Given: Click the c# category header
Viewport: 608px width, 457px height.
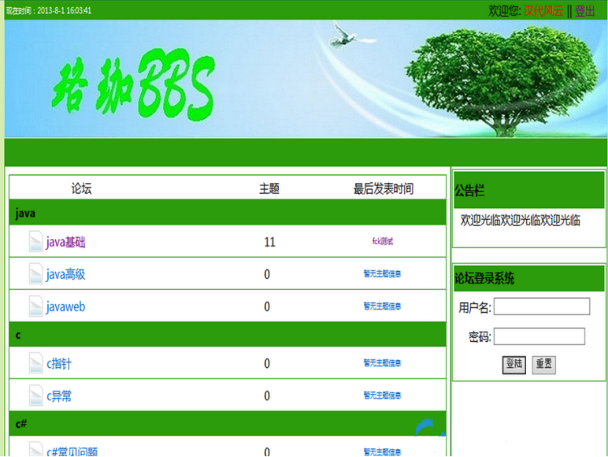Looking at the screenshot, I should click(x=227, y=424).
